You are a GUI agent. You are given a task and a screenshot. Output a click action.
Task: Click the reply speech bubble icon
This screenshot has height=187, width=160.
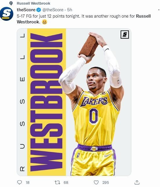click(20, 182)
